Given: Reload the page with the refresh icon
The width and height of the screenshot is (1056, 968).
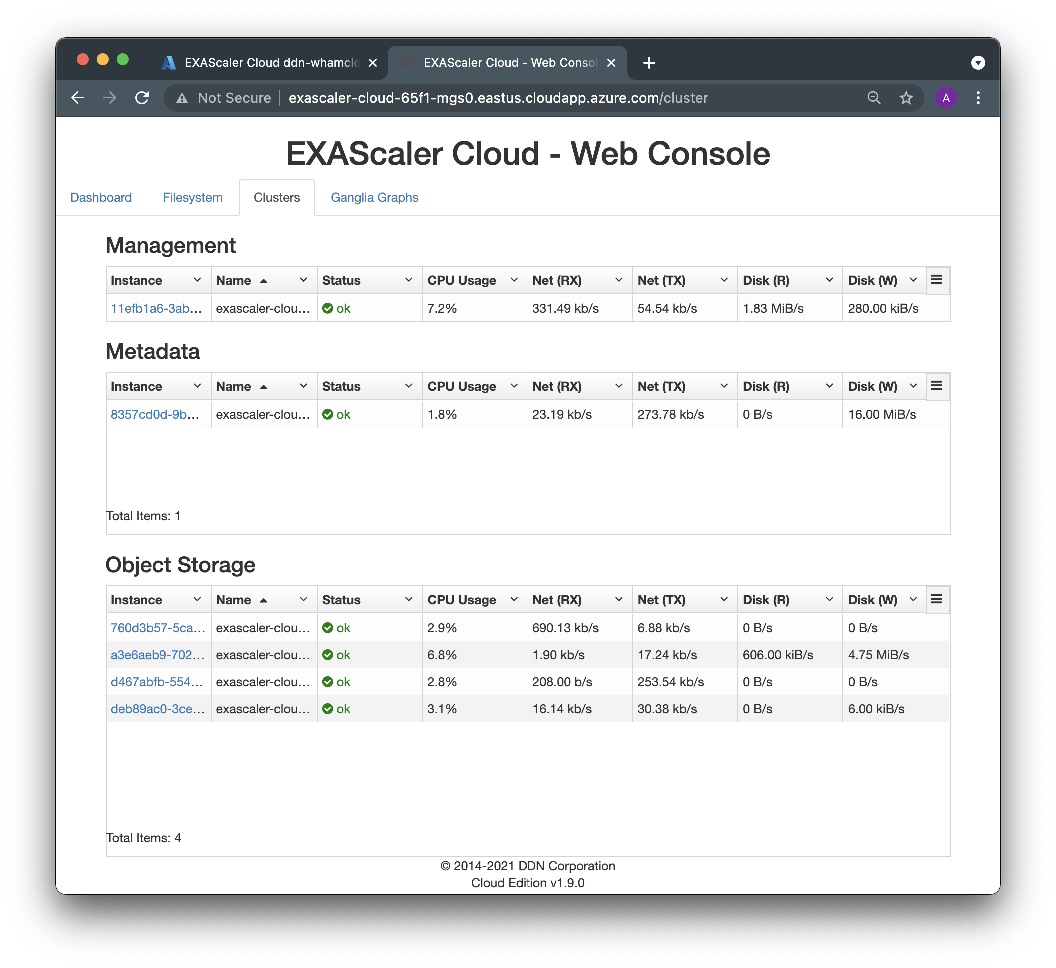Looking at the screenshot, I should tap(142, 98).
